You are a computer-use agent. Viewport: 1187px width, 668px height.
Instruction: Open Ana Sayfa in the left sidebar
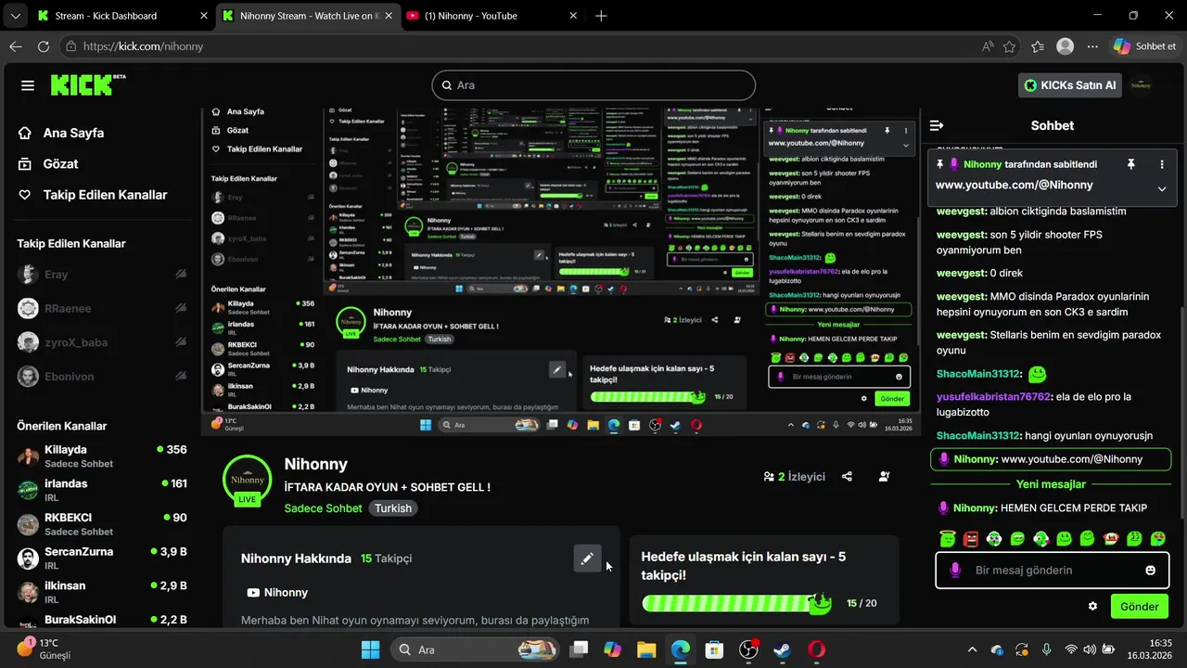pos(61,133)
